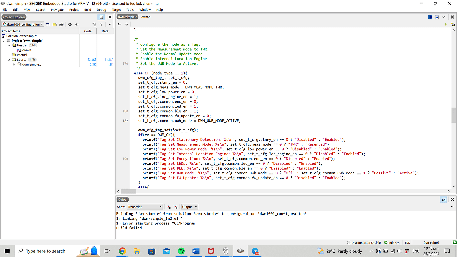This screenshot has width=457, height=257.
Task: Close the Project Explorer panel
Action: coord(110,17)
